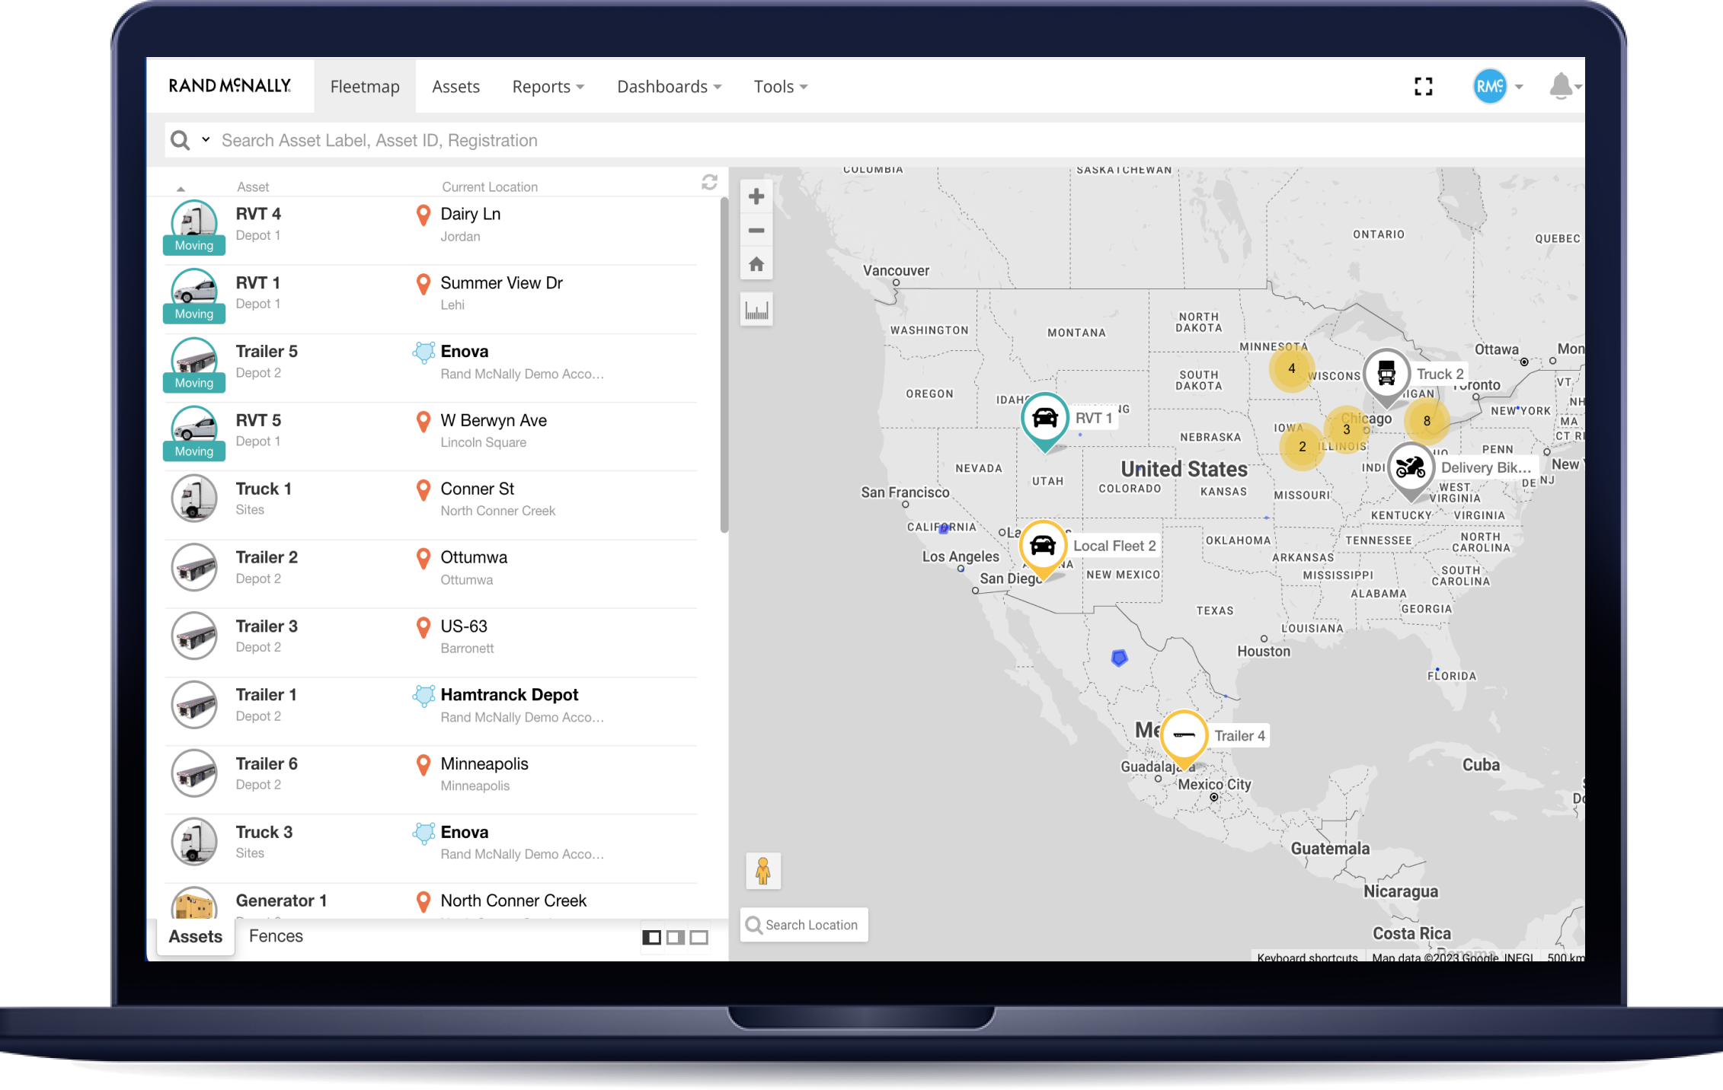Click the cluster marker showing 2
This screenshot has height=1090, width=1723.
coord(1302,447)
